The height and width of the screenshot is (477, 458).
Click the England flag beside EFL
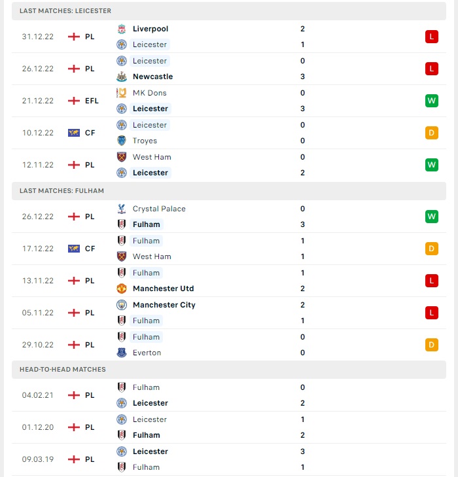[74, 101]
